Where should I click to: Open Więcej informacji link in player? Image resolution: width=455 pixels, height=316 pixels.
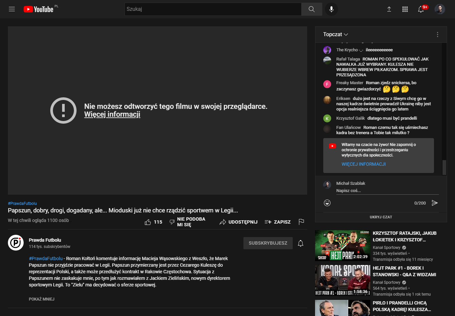point(112,114)
